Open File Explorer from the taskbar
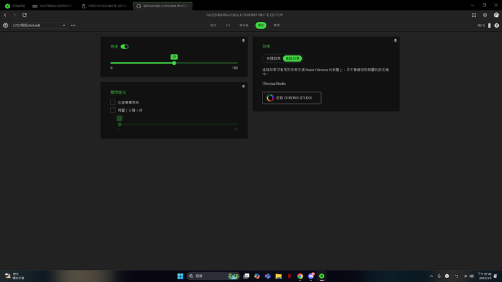 pyautogui.click(x=279, y=276)
